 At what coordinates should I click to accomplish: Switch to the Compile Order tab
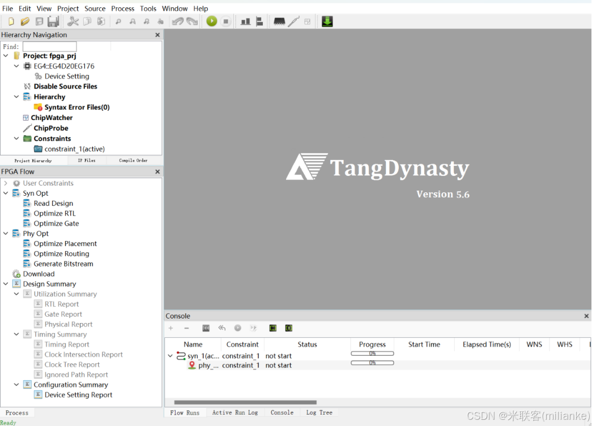133,161
